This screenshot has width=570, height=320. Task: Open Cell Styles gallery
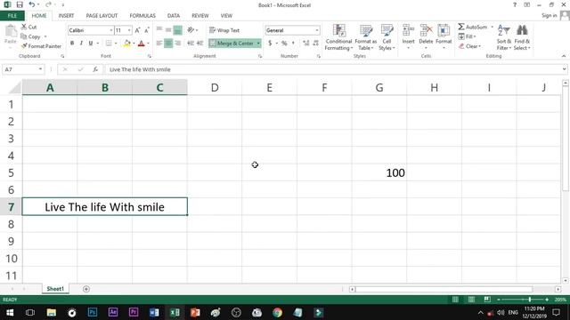pos(387,37)
